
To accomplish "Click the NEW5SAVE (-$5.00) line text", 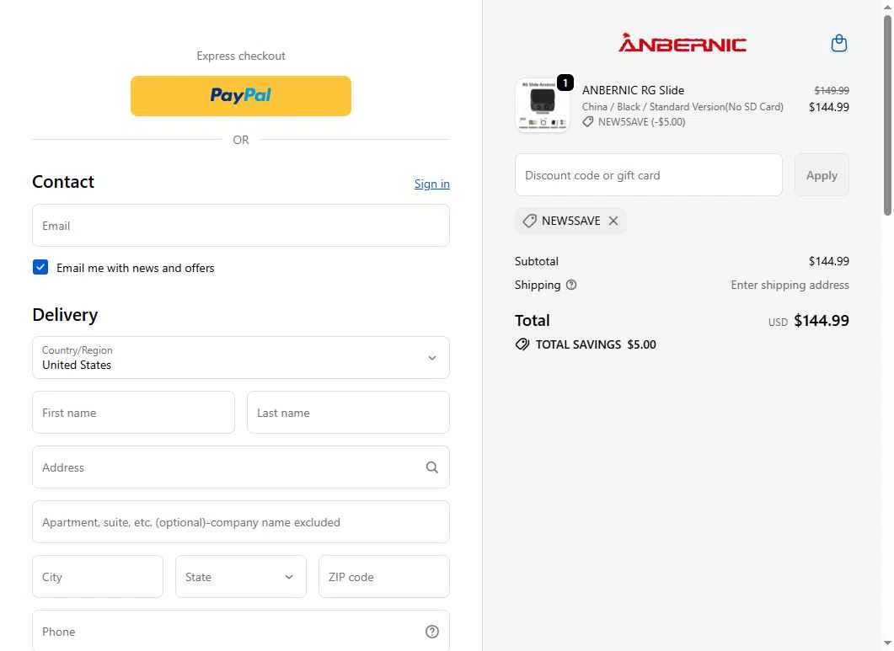I will click(641, 122).
